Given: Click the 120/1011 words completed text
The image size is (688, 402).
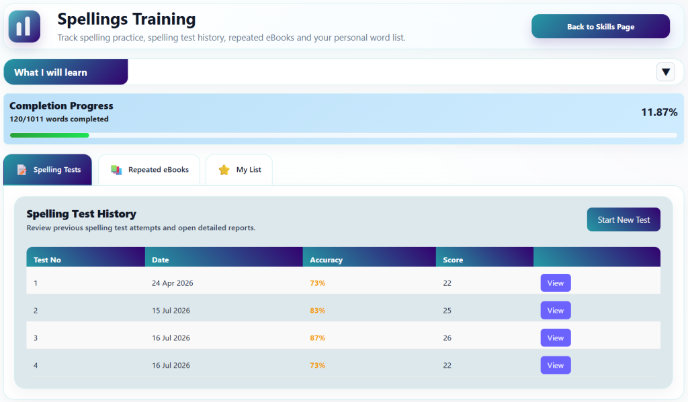Looking at the screenshot, I should point(59,119).
